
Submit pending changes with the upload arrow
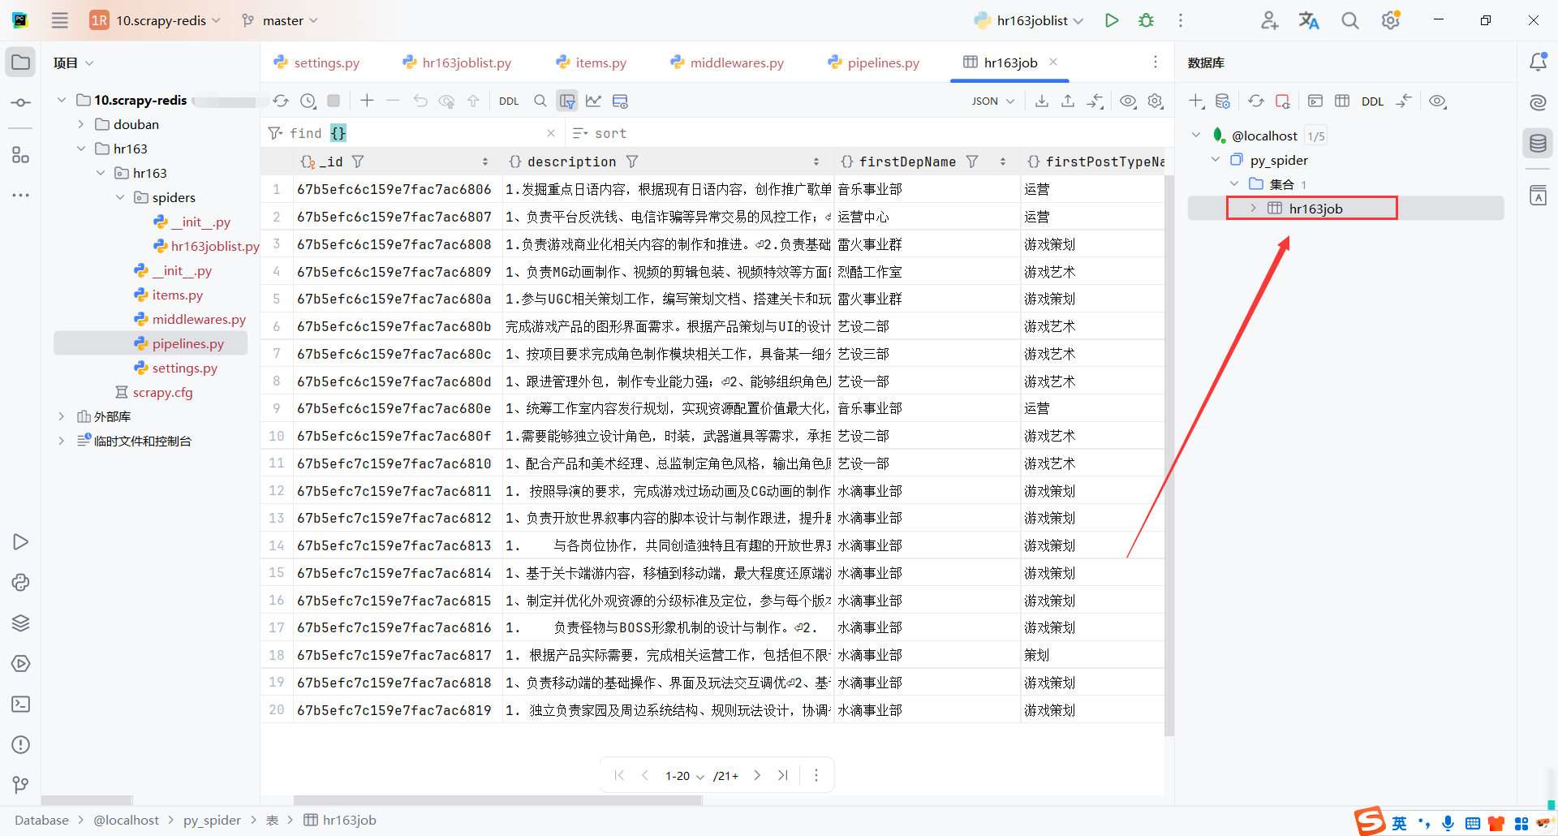[x=473, y=101]
